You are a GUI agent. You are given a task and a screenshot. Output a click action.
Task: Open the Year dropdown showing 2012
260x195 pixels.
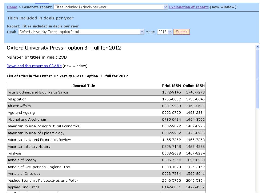[x=165, y=32]
